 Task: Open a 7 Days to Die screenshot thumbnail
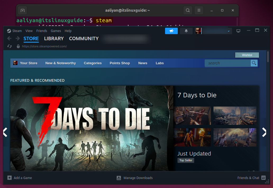point(192,116)
